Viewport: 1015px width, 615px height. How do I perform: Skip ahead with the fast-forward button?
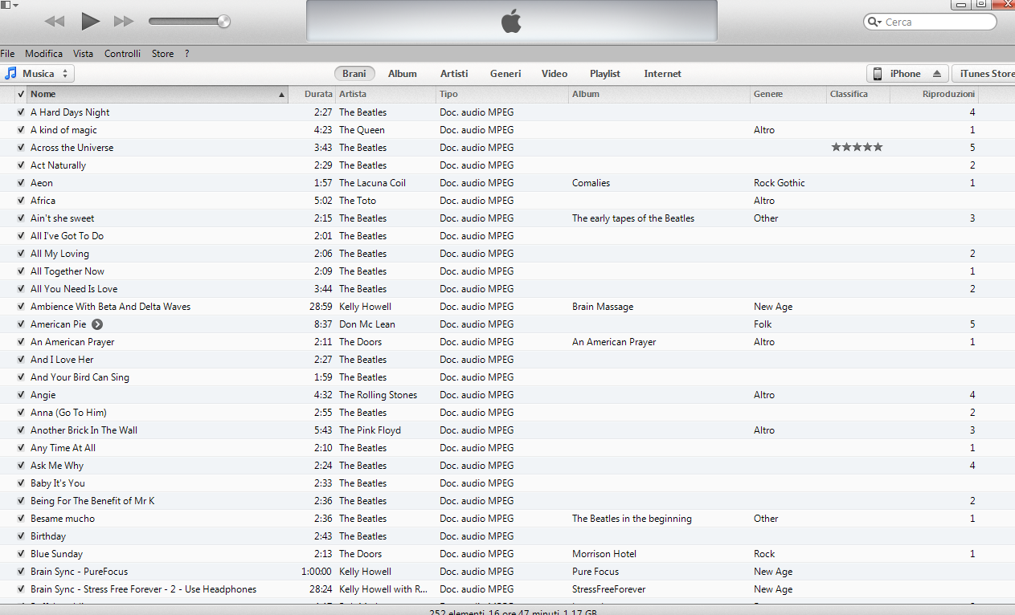tap(124, 22)
